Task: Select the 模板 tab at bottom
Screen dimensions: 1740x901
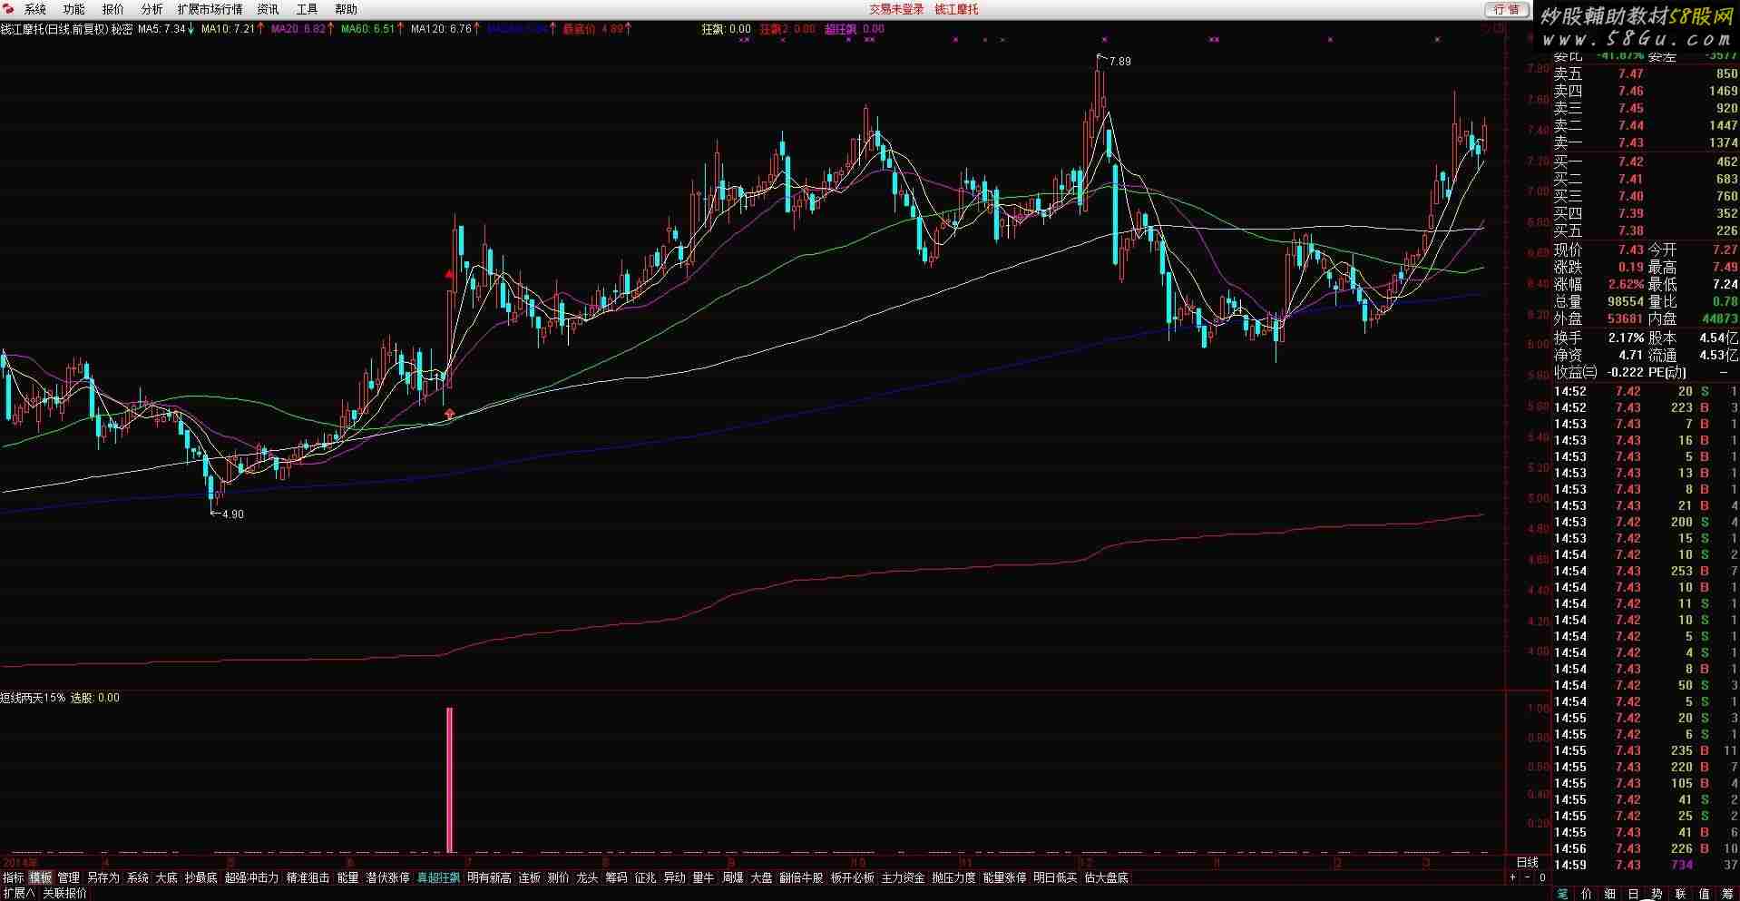Action: [41, 877]
